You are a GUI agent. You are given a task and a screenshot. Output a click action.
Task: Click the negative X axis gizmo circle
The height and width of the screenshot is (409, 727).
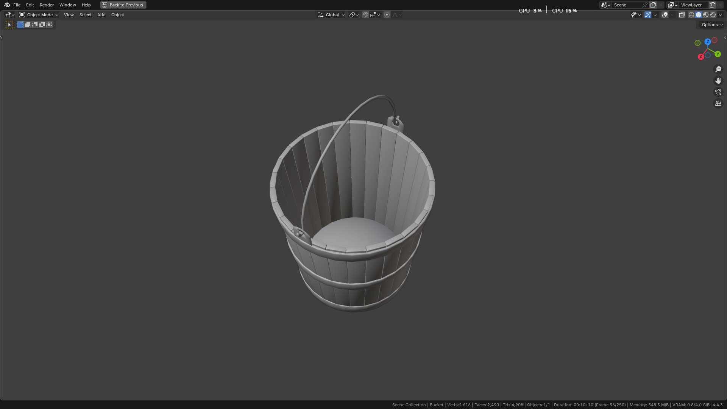click(x=715, y=40)
